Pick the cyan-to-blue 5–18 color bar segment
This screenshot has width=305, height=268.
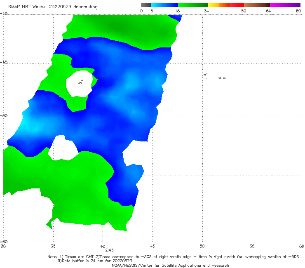tap(164, 5)
